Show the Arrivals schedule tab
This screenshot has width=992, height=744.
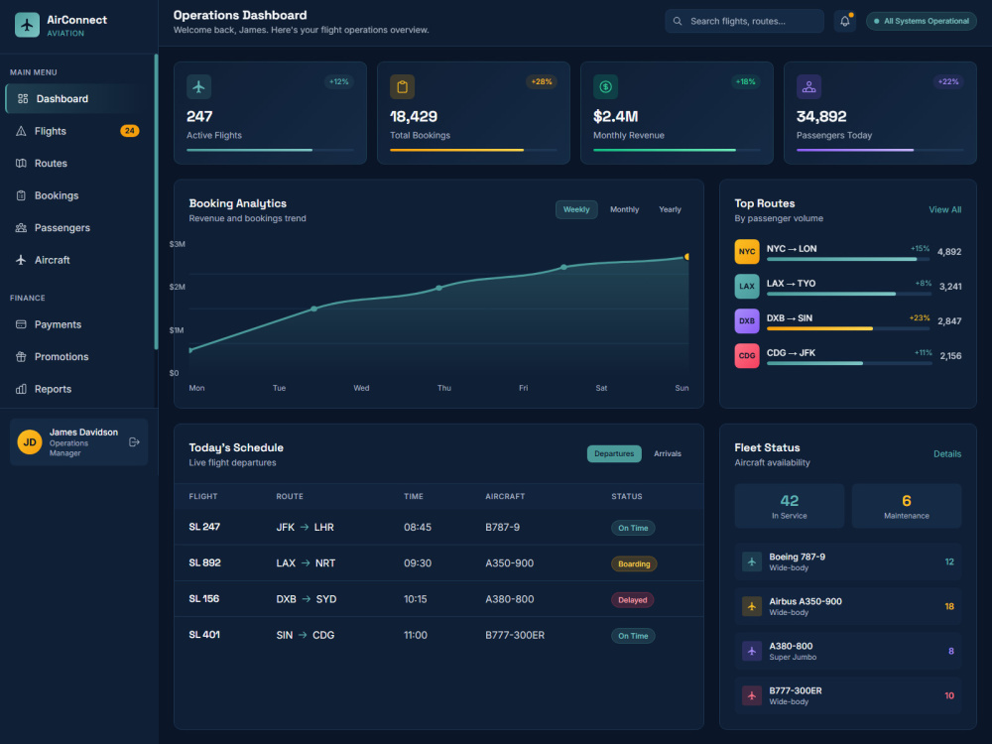tap(668, 453)
